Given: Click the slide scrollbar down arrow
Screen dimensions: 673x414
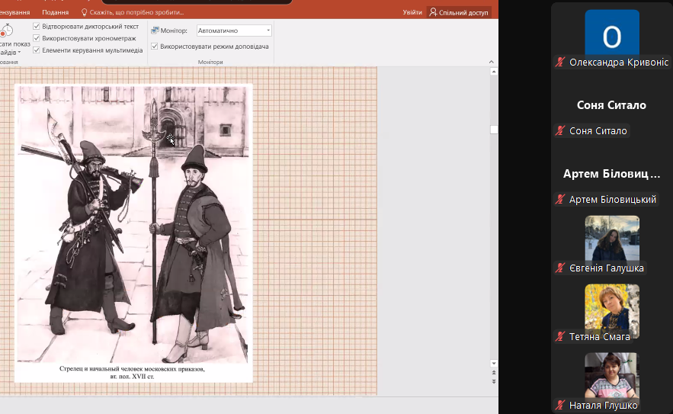Looking at the screenshot, I should [494, 364].
